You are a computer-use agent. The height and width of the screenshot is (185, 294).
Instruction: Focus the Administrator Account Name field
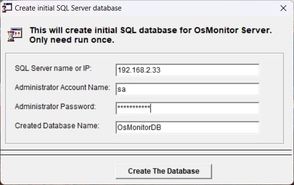click(188, 89)
